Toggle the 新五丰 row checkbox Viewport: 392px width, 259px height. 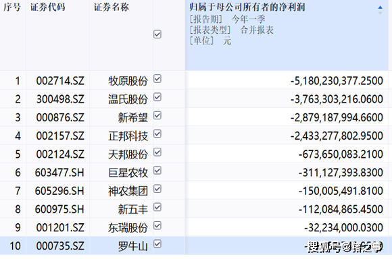click(157, 207)
